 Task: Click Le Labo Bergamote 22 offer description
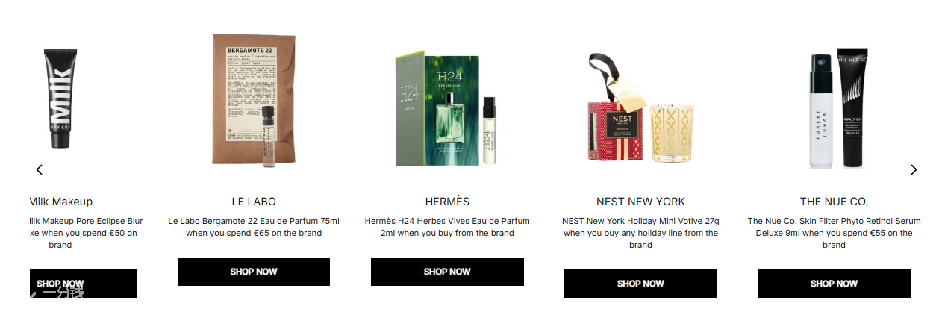[253, 227]
